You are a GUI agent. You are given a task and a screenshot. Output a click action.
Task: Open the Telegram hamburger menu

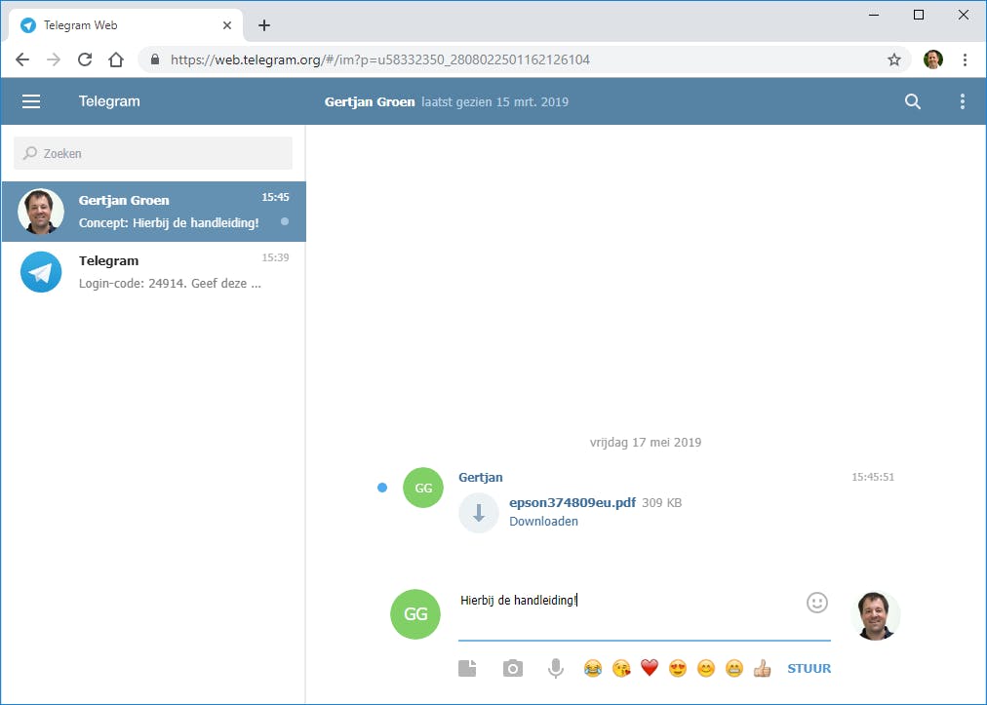click(31, 101)
